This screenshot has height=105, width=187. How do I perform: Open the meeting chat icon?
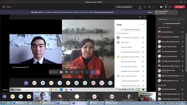(145, 7)
